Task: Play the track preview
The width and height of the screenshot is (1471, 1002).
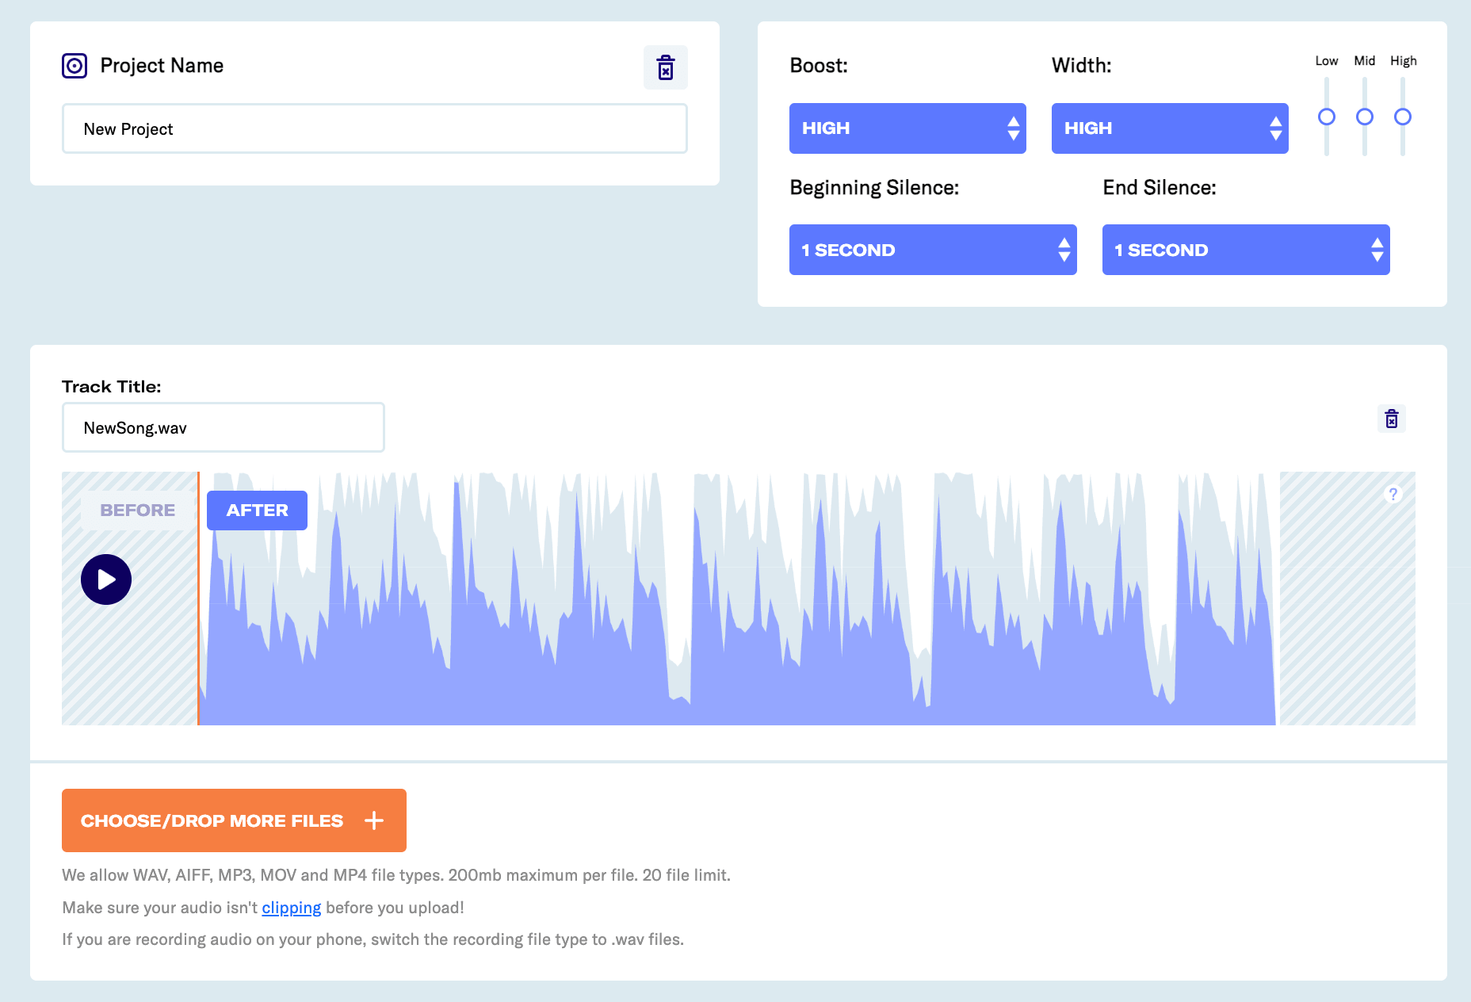Action: pos(106,579)
